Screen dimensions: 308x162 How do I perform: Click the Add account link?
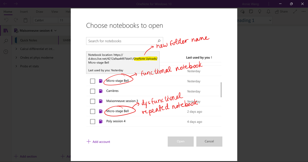(x=98, y=142)
